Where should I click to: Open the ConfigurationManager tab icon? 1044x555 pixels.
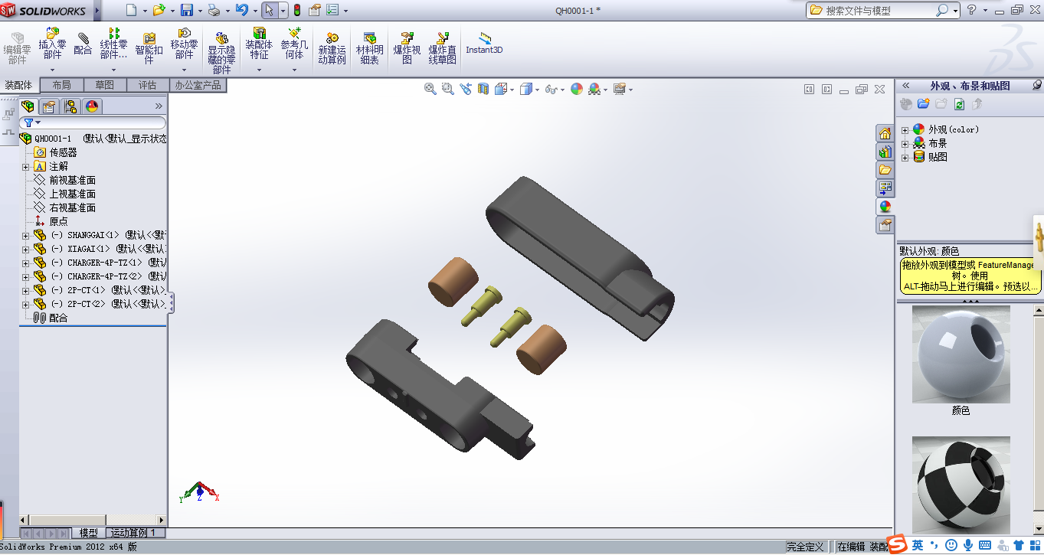pyautogui.click(x=70, y=106)
